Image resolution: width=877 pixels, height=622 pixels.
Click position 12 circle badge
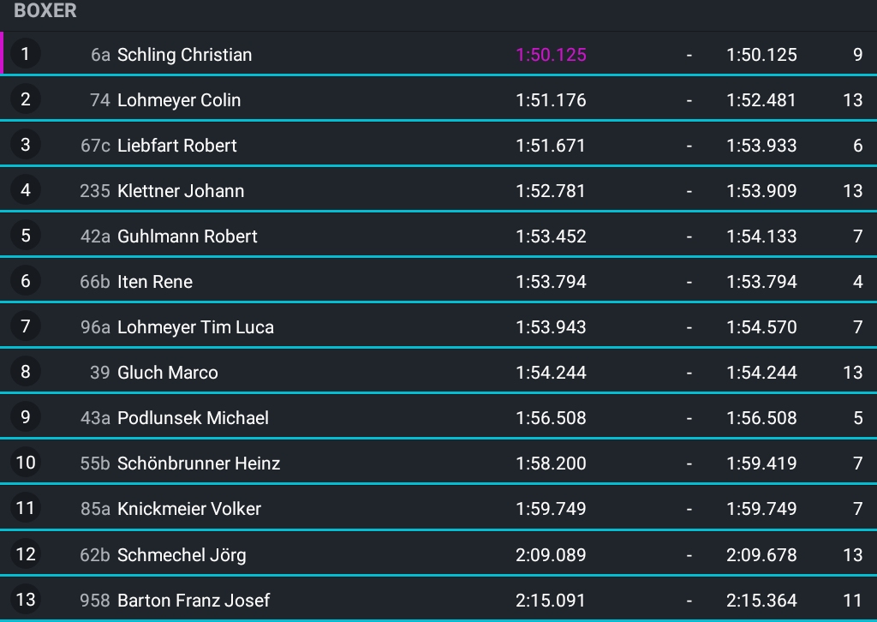(x=25, y=554)
